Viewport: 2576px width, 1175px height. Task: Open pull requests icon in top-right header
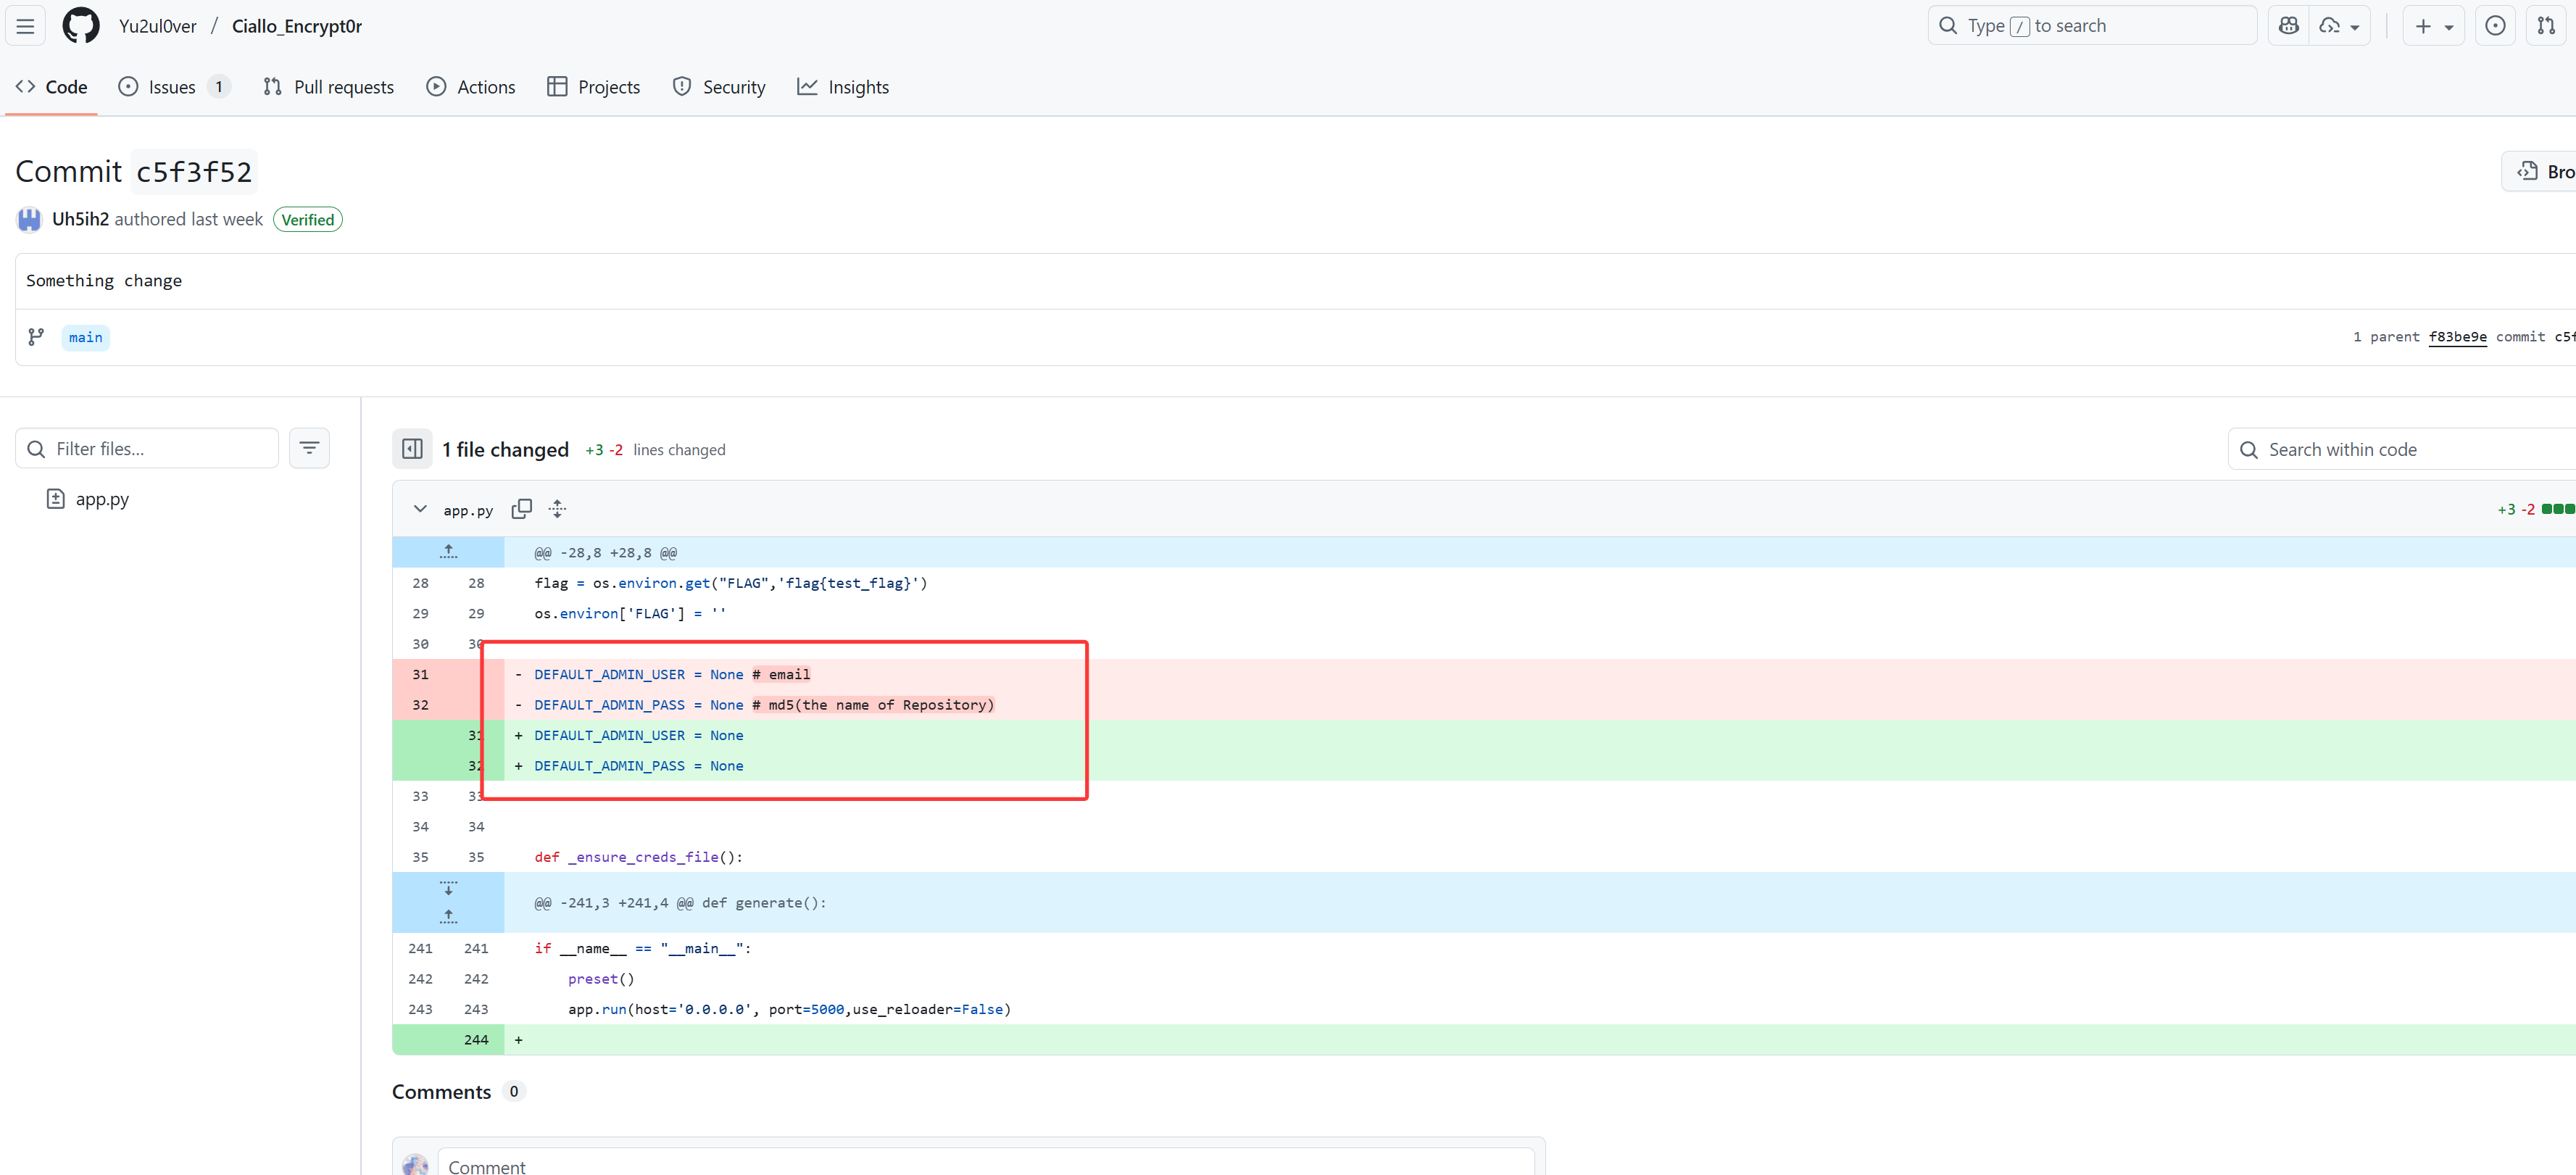(x=2546, y=26)
